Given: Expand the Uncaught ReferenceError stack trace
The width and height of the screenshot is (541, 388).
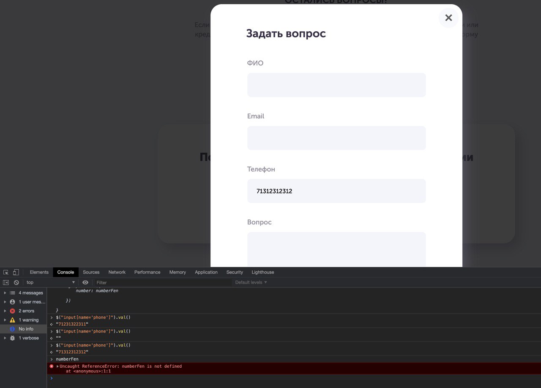Looking at the screenshot, I should coord(57,366).
